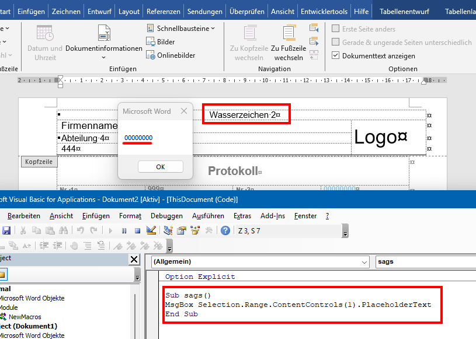
Task: Open the Project Explorer icon in VBA toolbar
Action: point(168,230)
